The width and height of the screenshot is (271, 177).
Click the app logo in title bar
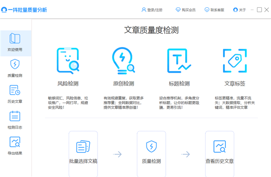click(x=4, y=10)
